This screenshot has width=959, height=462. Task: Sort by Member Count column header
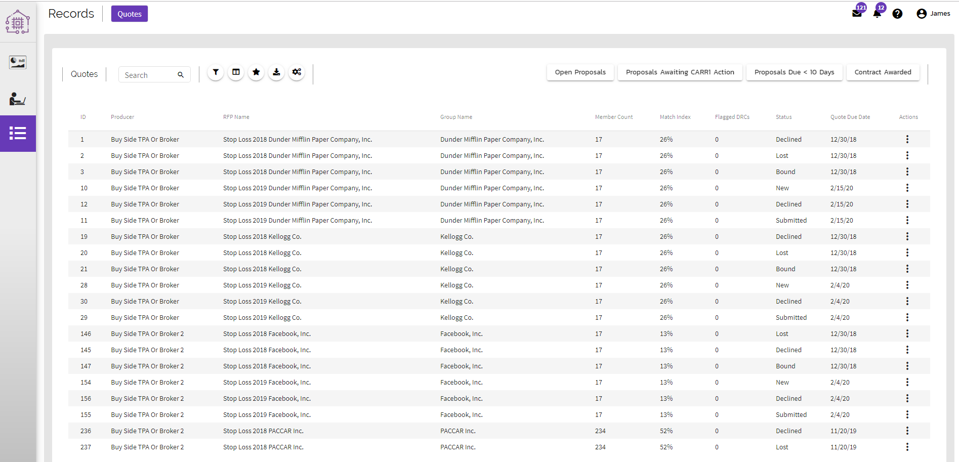click(x=614, y=117)
